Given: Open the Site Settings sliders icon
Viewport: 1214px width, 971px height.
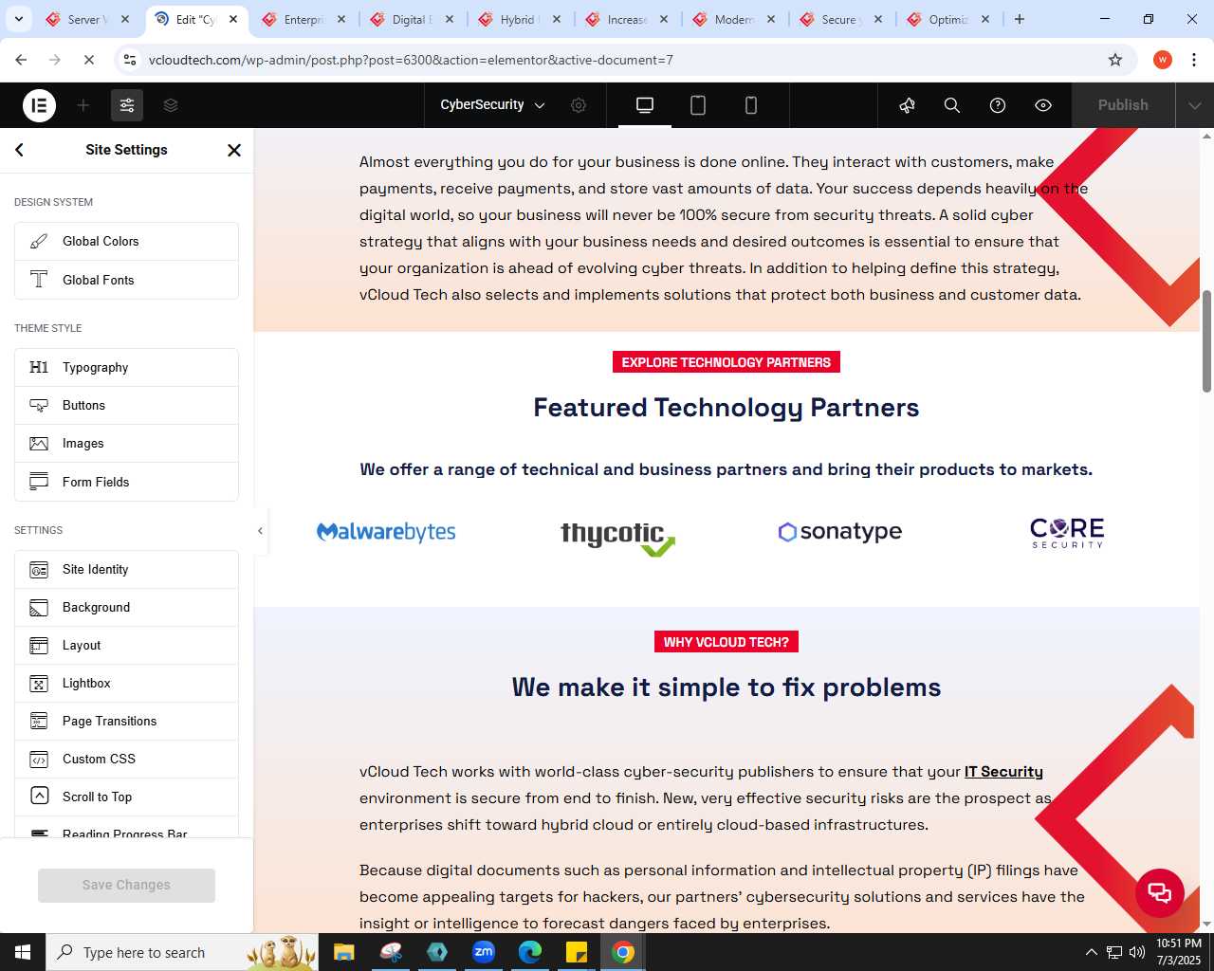Looking at the screenshot, I should [126, 105].
